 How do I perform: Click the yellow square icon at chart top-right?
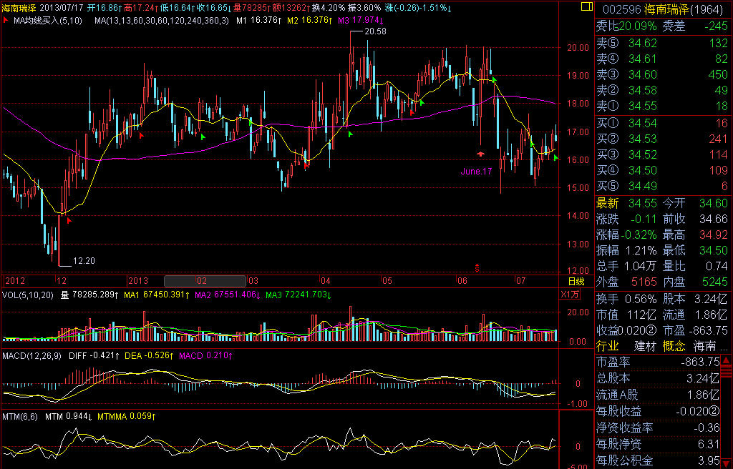579,8
